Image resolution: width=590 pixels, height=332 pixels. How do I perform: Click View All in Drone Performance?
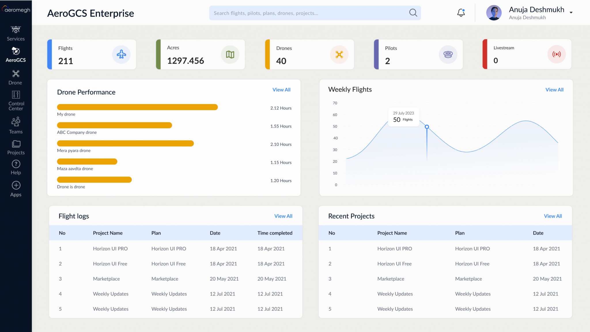coord(281,90)
